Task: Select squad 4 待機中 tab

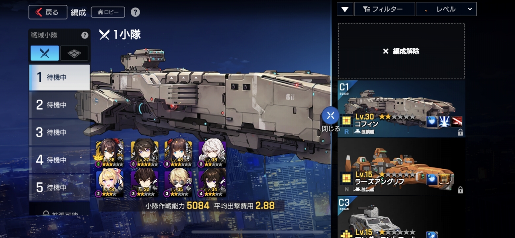Action: [x=60, y=160]
